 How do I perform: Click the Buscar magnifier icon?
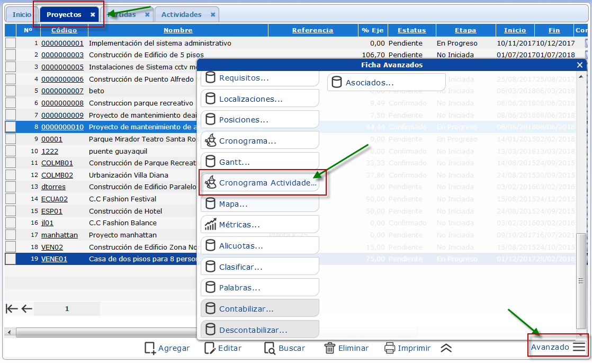tap(270, 348)
